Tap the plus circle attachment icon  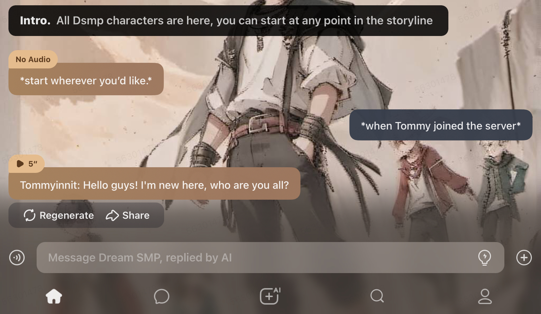pos(524,258)
